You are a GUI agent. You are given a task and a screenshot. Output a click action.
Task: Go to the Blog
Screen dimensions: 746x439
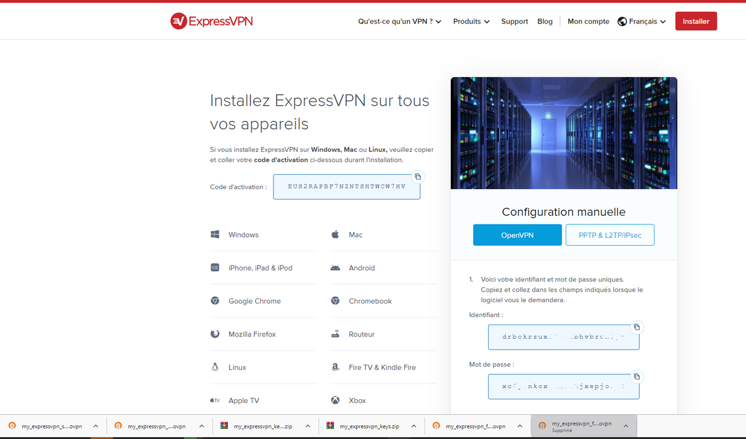545,21
